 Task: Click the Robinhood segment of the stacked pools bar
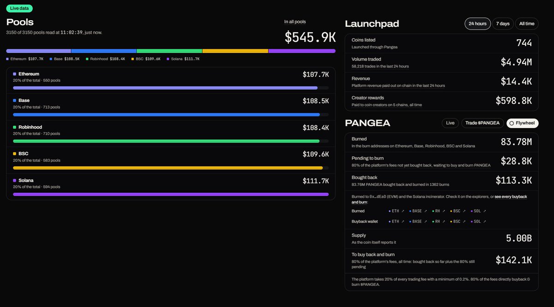[x=169, y=51]
